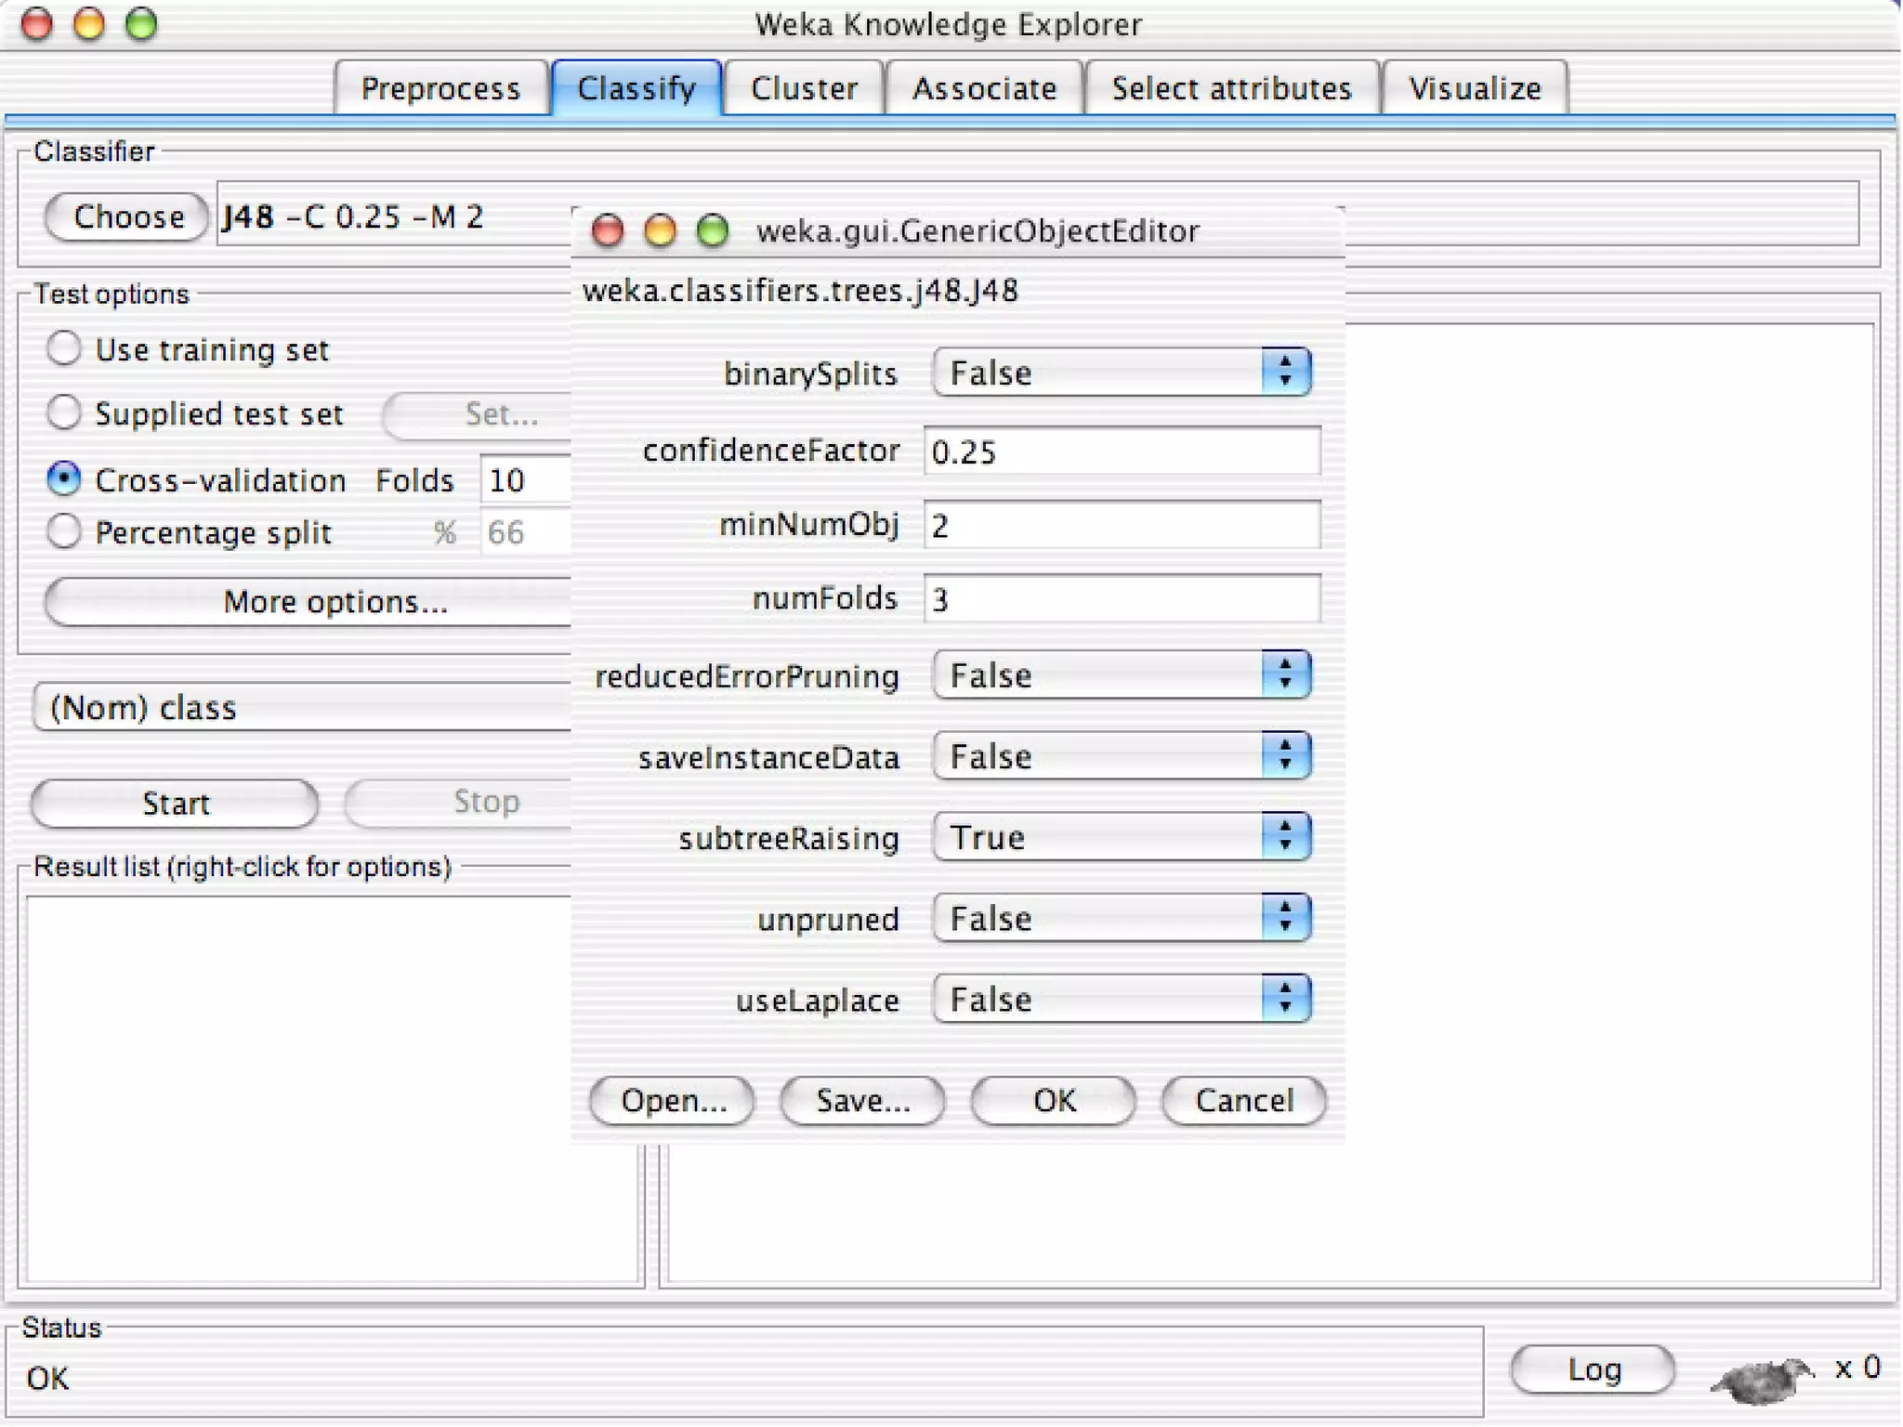Open the Select attributes tab
This screenshot has width=1903, height=1427.
point(1230,88)
